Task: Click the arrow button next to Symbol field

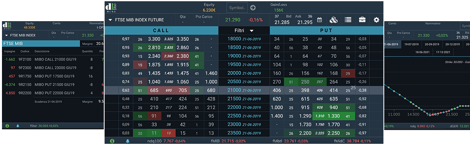Action: tap(253, 7)
